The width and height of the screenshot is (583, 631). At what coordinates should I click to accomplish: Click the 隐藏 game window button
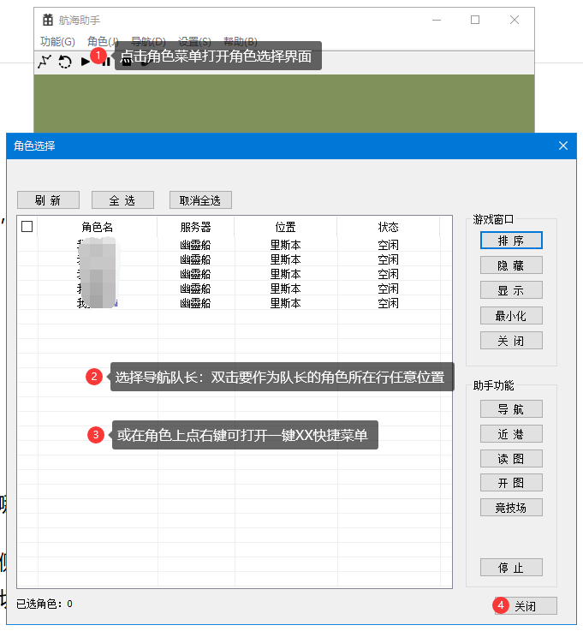click(511, 265)
